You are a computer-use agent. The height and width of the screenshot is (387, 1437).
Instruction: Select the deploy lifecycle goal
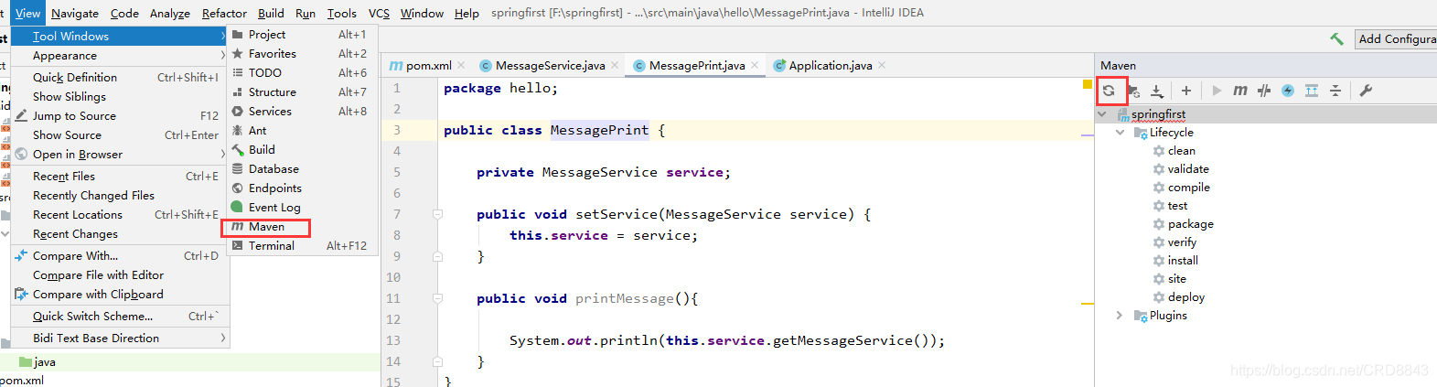point(1185,297)
